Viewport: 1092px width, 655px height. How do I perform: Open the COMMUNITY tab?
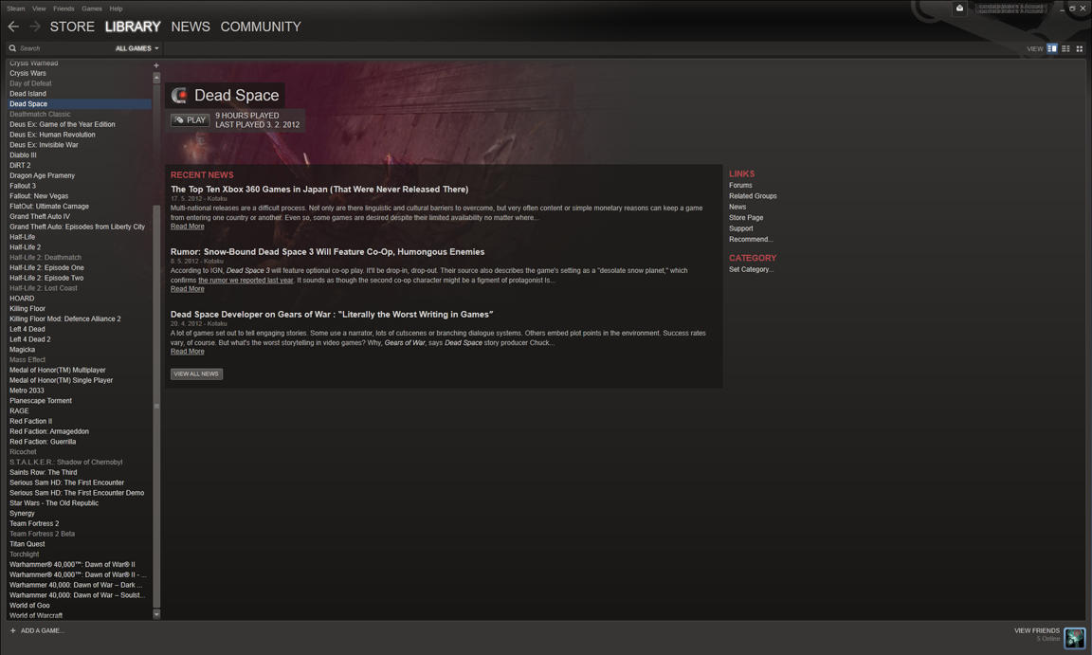(260, 27)
